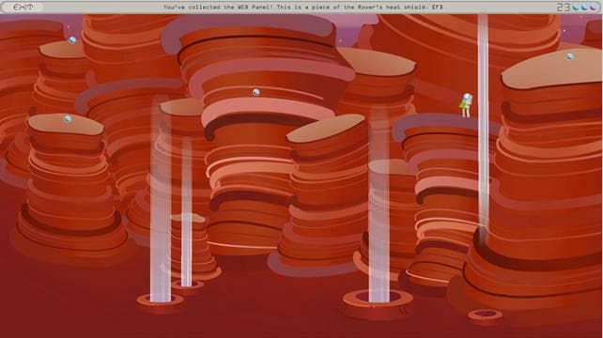Collect the orb on the central rock tower

coord(255,92)
